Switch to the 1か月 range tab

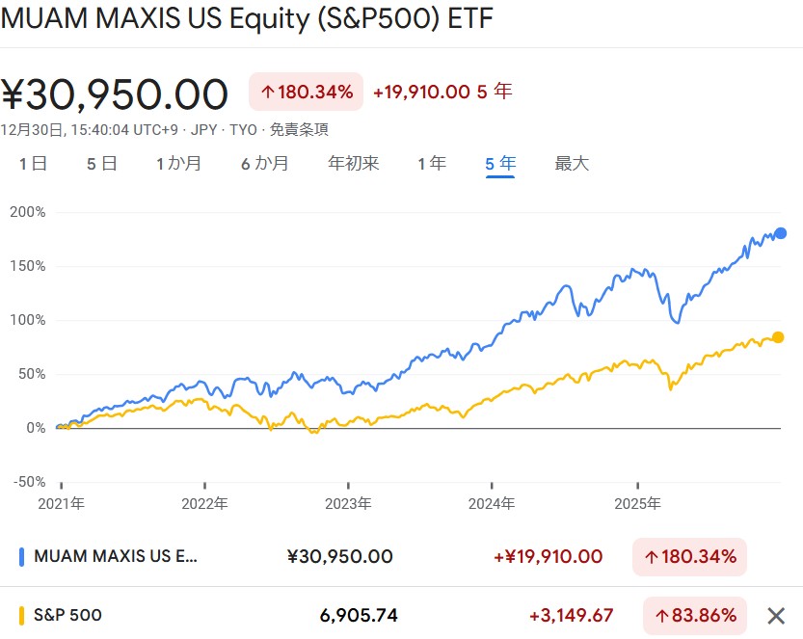(178, 164)
